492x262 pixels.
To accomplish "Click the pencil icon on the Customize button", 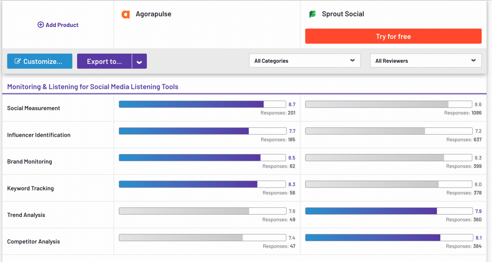I will tap(18, 61).
